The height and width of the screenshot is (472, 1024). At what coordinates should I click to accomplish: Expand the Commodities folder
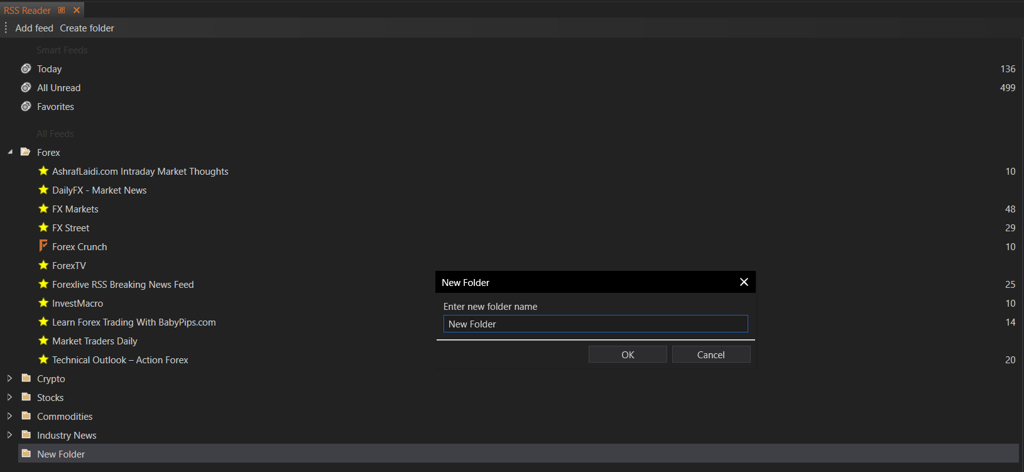coord(9,416)
